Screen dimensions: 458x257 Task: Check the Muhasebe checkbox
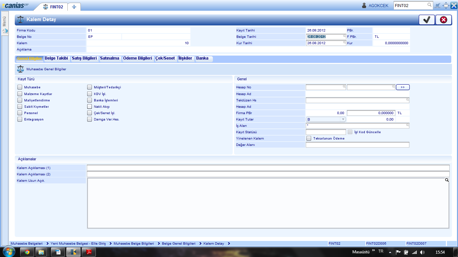pyautogui.click(x=20, y=87)
